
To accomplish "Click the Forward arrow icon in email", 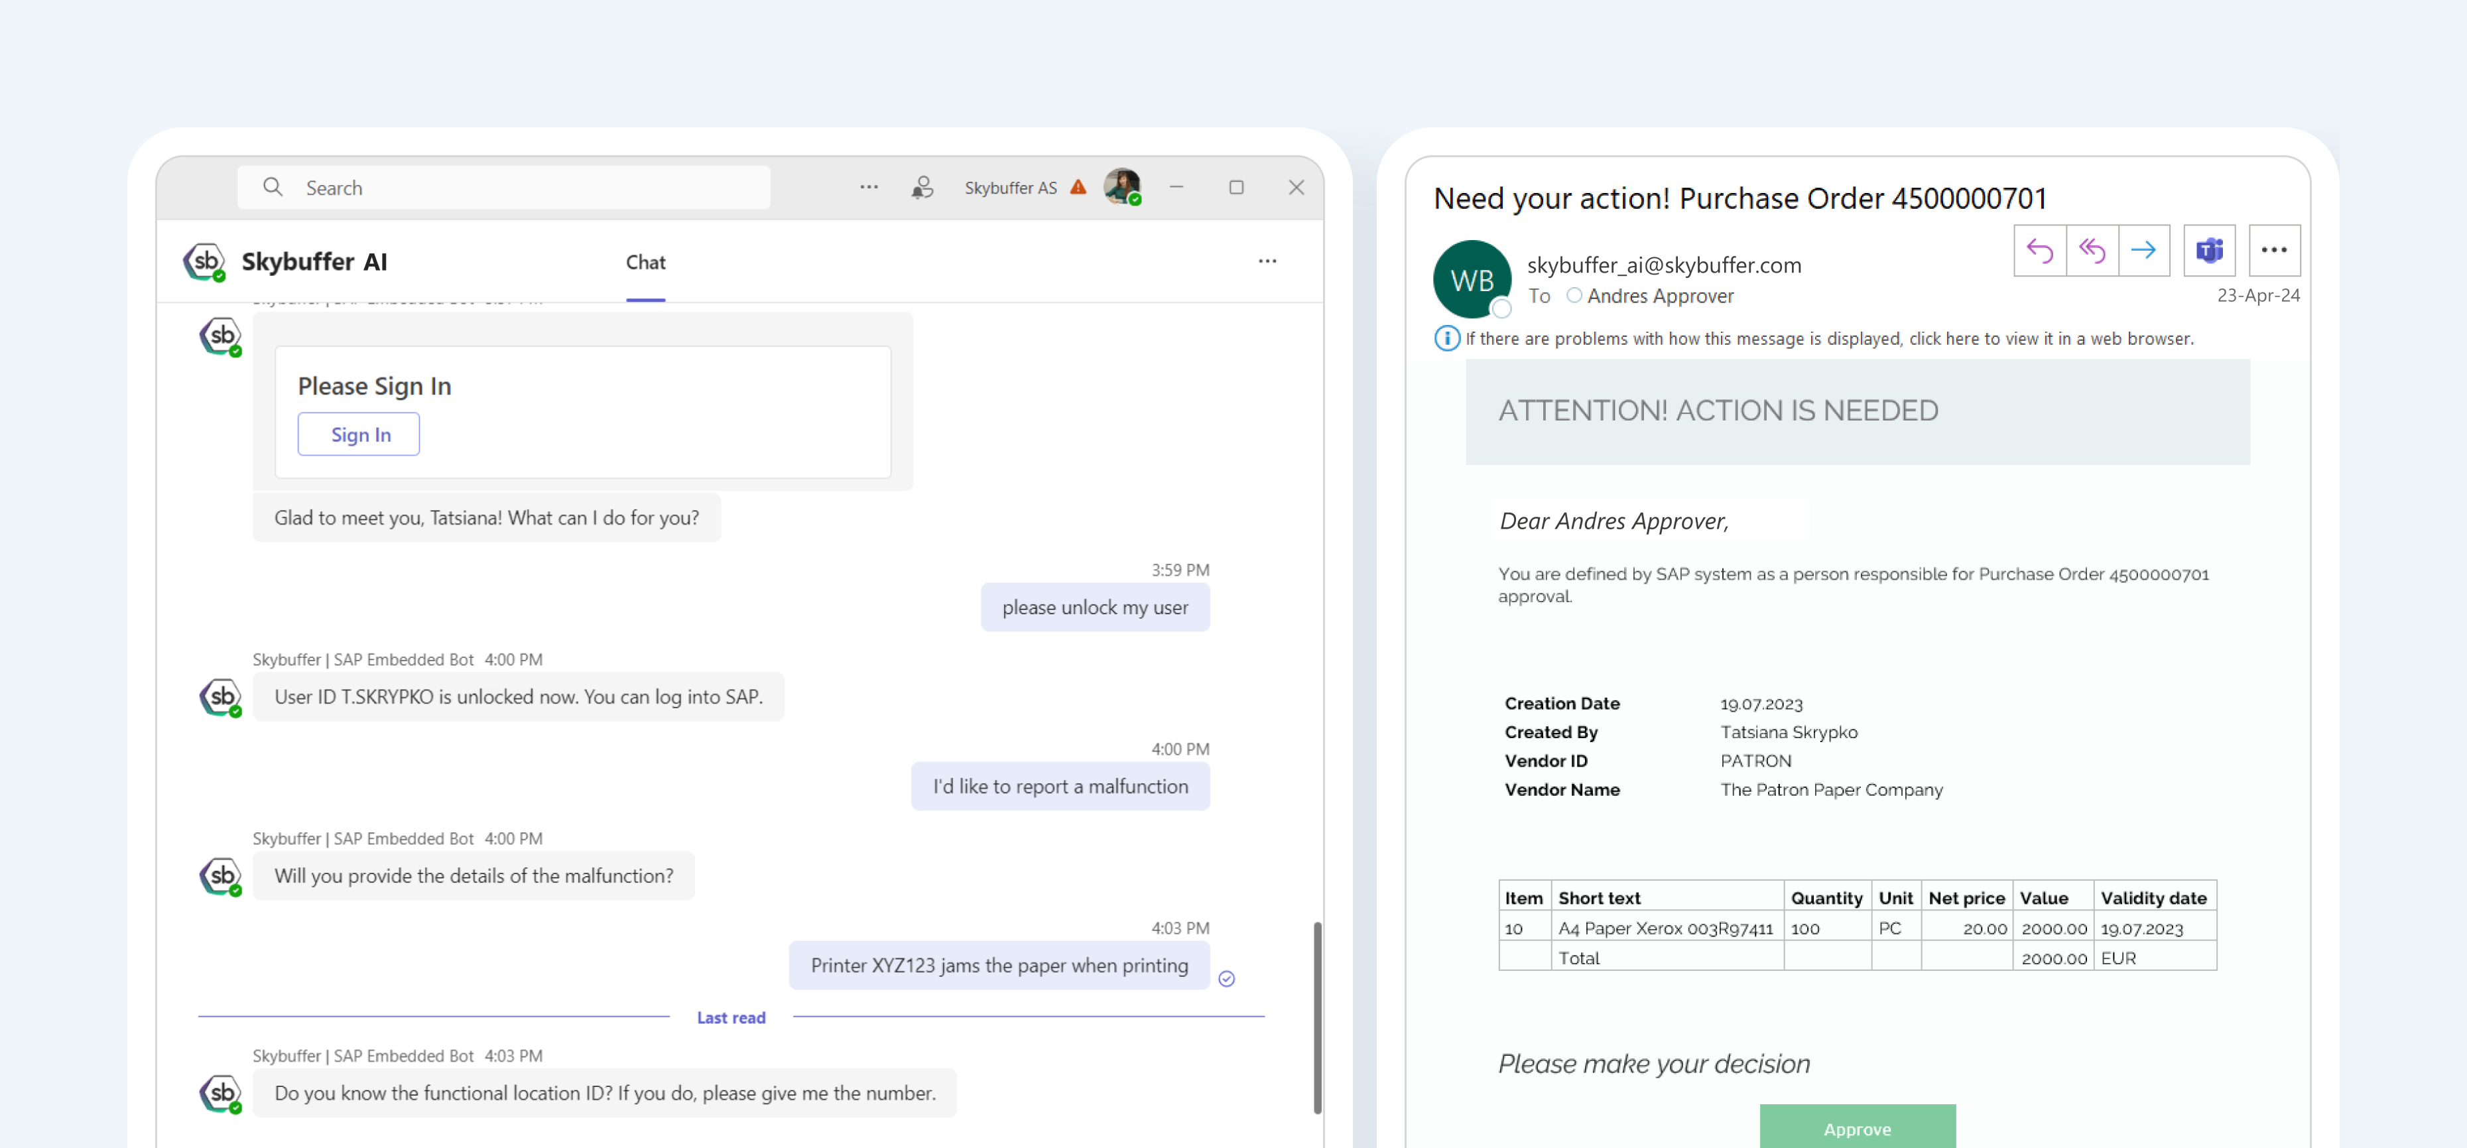I will (x=2143, y=251).
